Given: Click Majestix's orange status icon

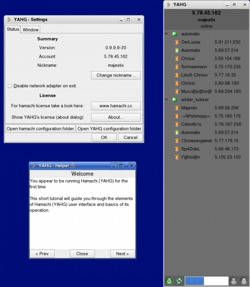Looking at the screenshot, I should (x=177, y=108).
